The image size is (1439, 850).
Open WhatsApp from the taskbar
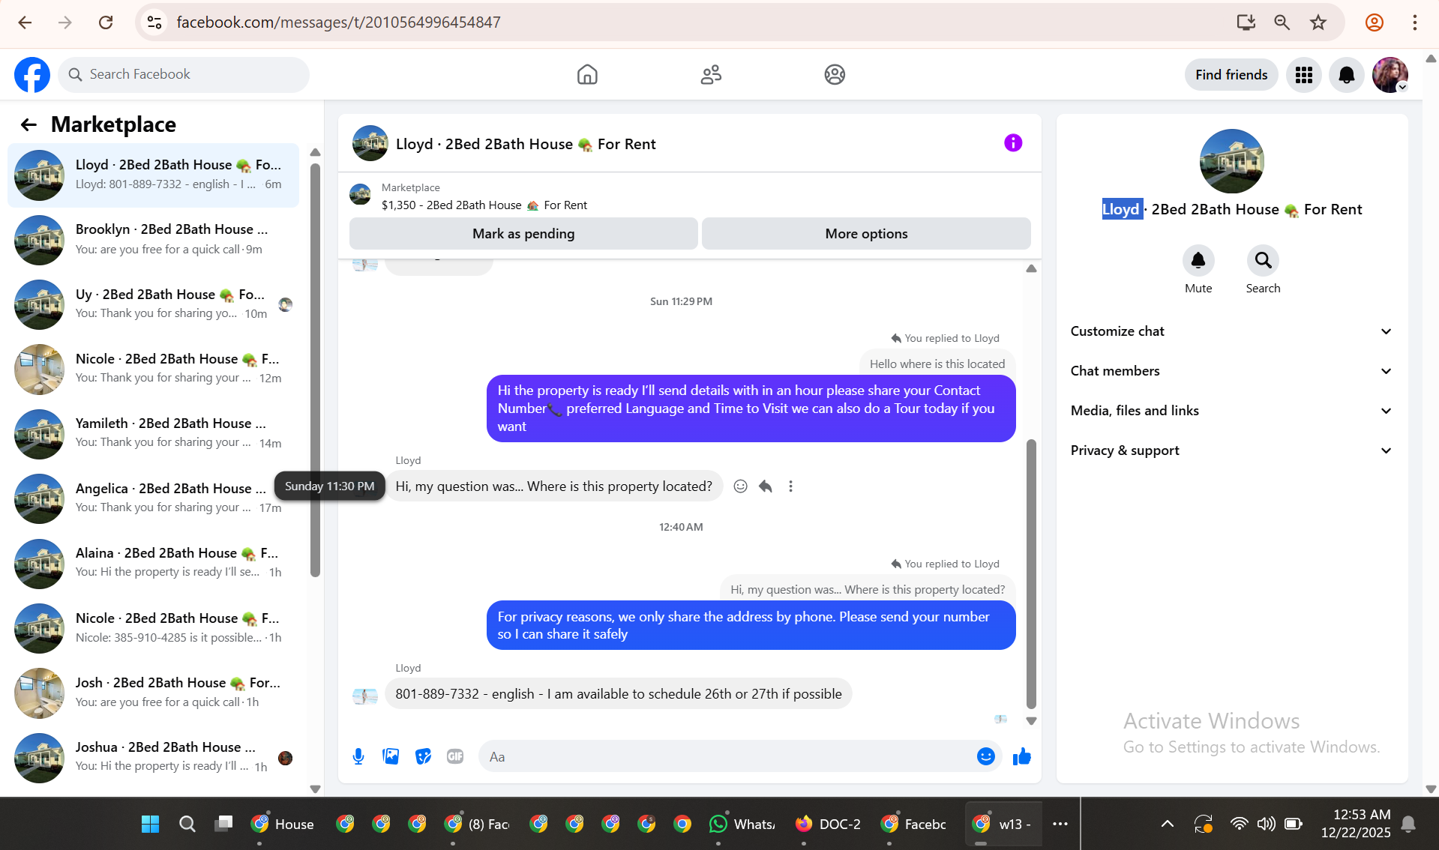(x=742, y=824)
